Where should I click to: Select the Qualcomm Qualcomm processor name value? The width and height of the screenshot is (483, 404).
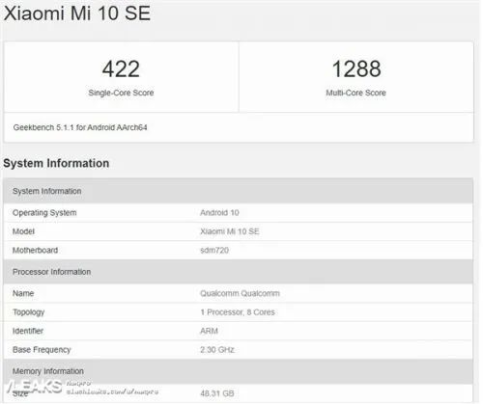(x=240, y=293)
